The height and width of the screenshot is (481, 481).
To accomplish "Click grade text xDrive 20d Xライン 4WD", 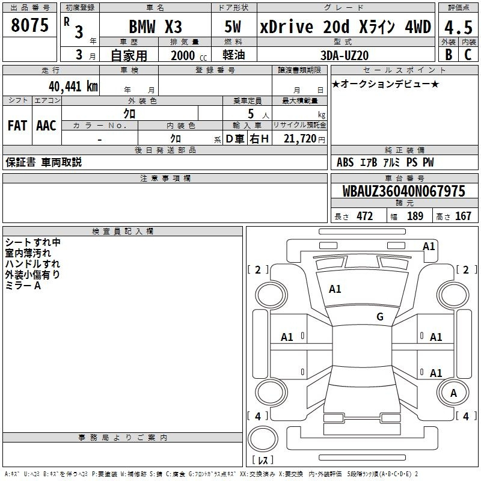I will 345,26.
